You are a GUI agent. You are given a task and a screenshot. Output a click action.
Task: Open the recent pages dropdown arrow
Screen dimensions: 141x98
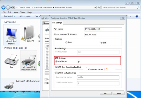pyautogui.click(x=11, y=8)
